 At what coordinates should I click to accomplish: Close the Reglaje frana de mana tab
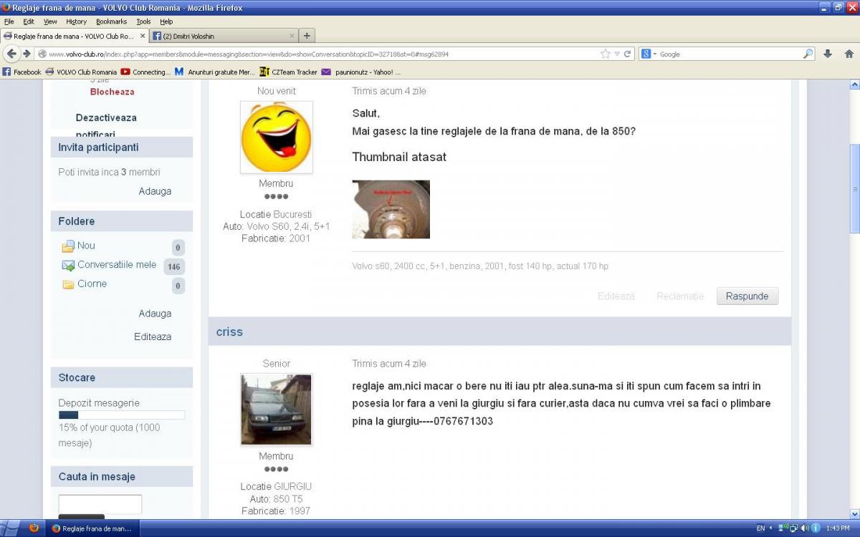click(x=142, y=36)
